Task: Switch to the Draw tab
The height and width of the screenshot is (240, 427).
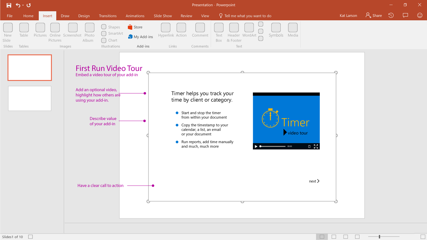Action: pos(65,16)
